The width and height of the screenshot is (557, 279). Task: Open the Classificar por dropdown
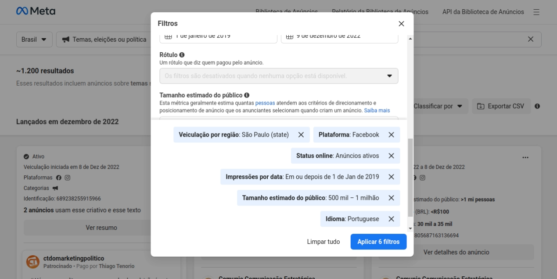tap(438, 106)
